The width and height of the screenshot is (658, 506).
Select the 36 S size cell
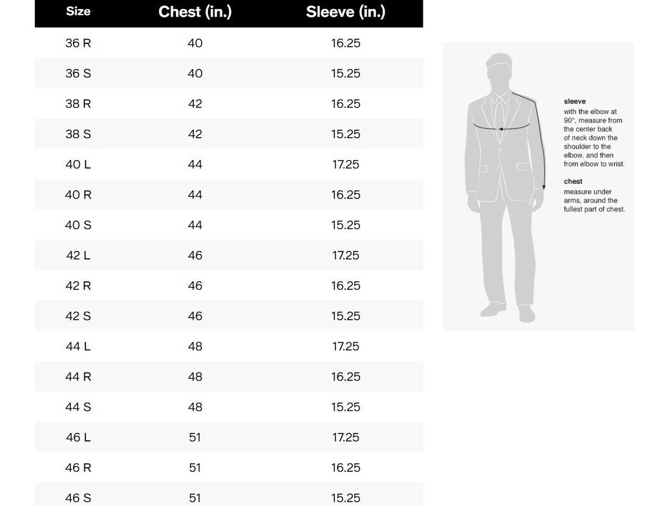pyautogui.click(x=78, y=74)
